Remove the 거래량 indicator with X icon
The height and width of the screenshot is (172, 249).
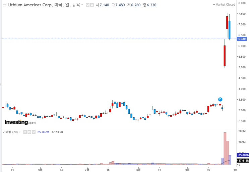coord(34,132)
